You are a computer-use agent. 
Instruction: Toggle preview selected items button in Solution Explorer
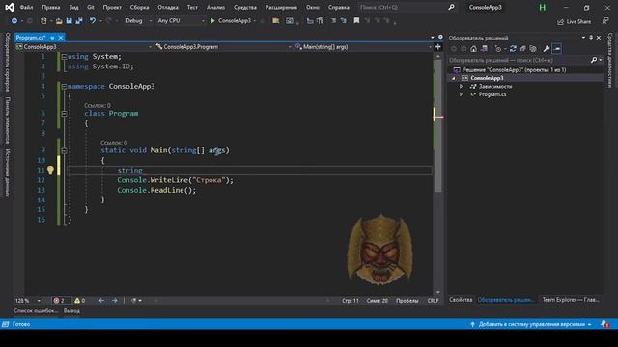pos(557,49)
